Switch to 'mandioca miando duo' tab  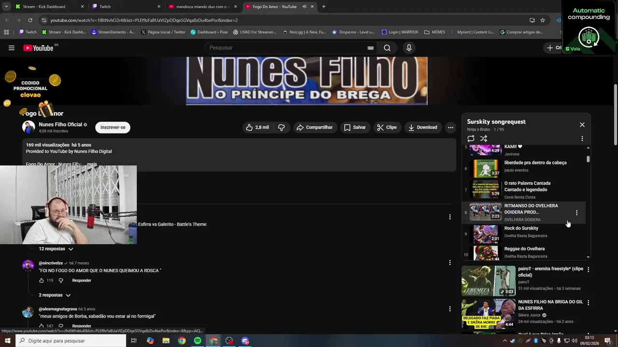(x=203, y=7)
